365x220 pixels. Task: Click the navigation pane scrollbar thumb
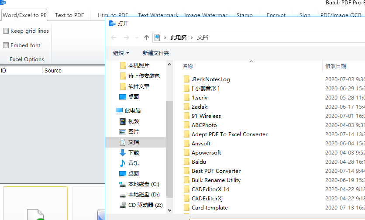(169, 149)
